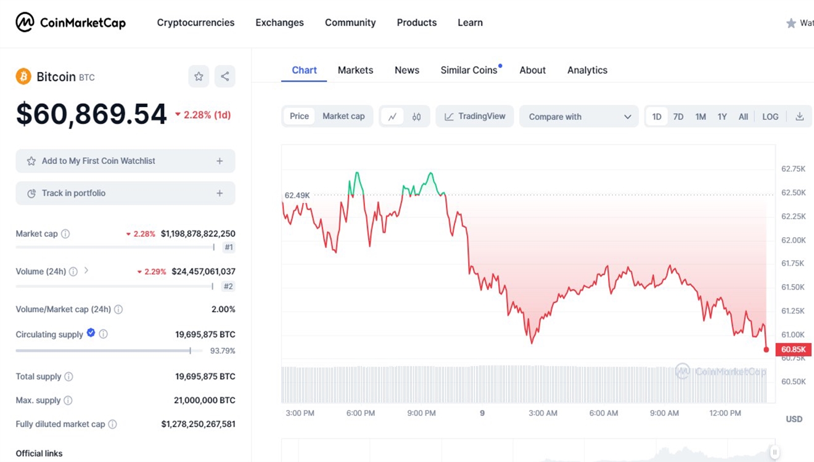Toggle chart to Market cap view
Viewport: 814px width, 462px height.
coord(343,116)
